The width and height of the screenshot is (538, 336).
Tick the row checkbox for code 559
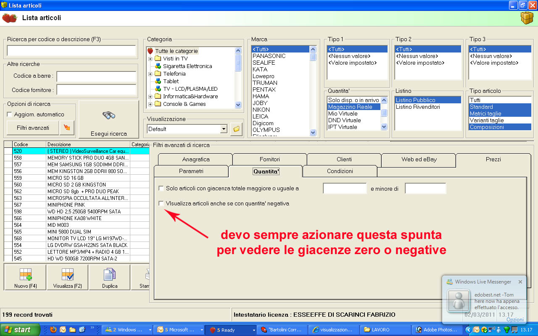(8, 178)
